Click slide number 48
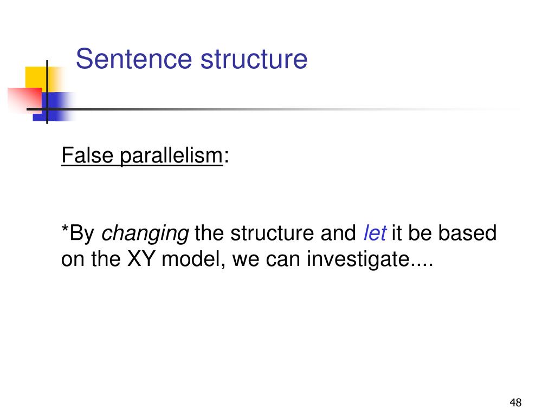Screen dimensions: 555x416 [515, 402]
